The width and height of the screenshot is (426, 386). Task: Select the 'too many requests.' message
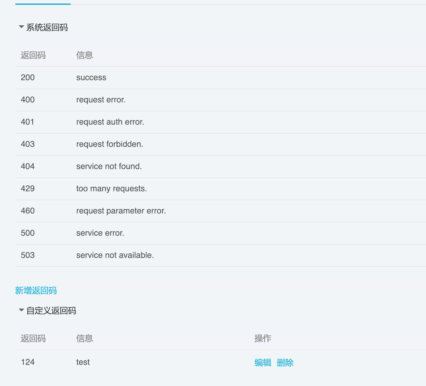(x=111, y=188)
